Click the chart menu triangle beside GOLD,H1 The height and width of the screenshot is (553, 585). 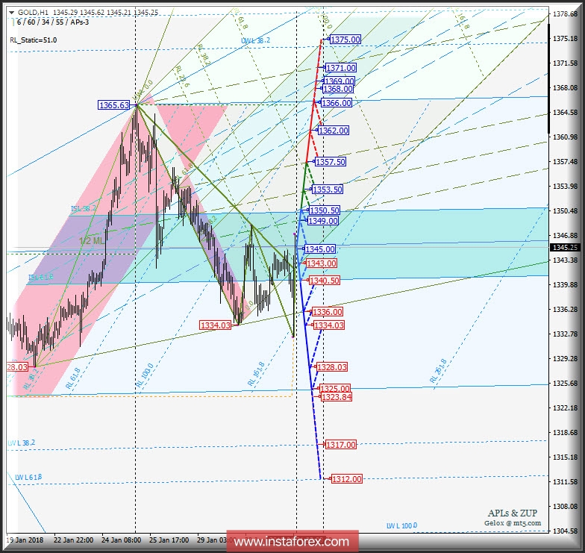(x=12, y=13)
